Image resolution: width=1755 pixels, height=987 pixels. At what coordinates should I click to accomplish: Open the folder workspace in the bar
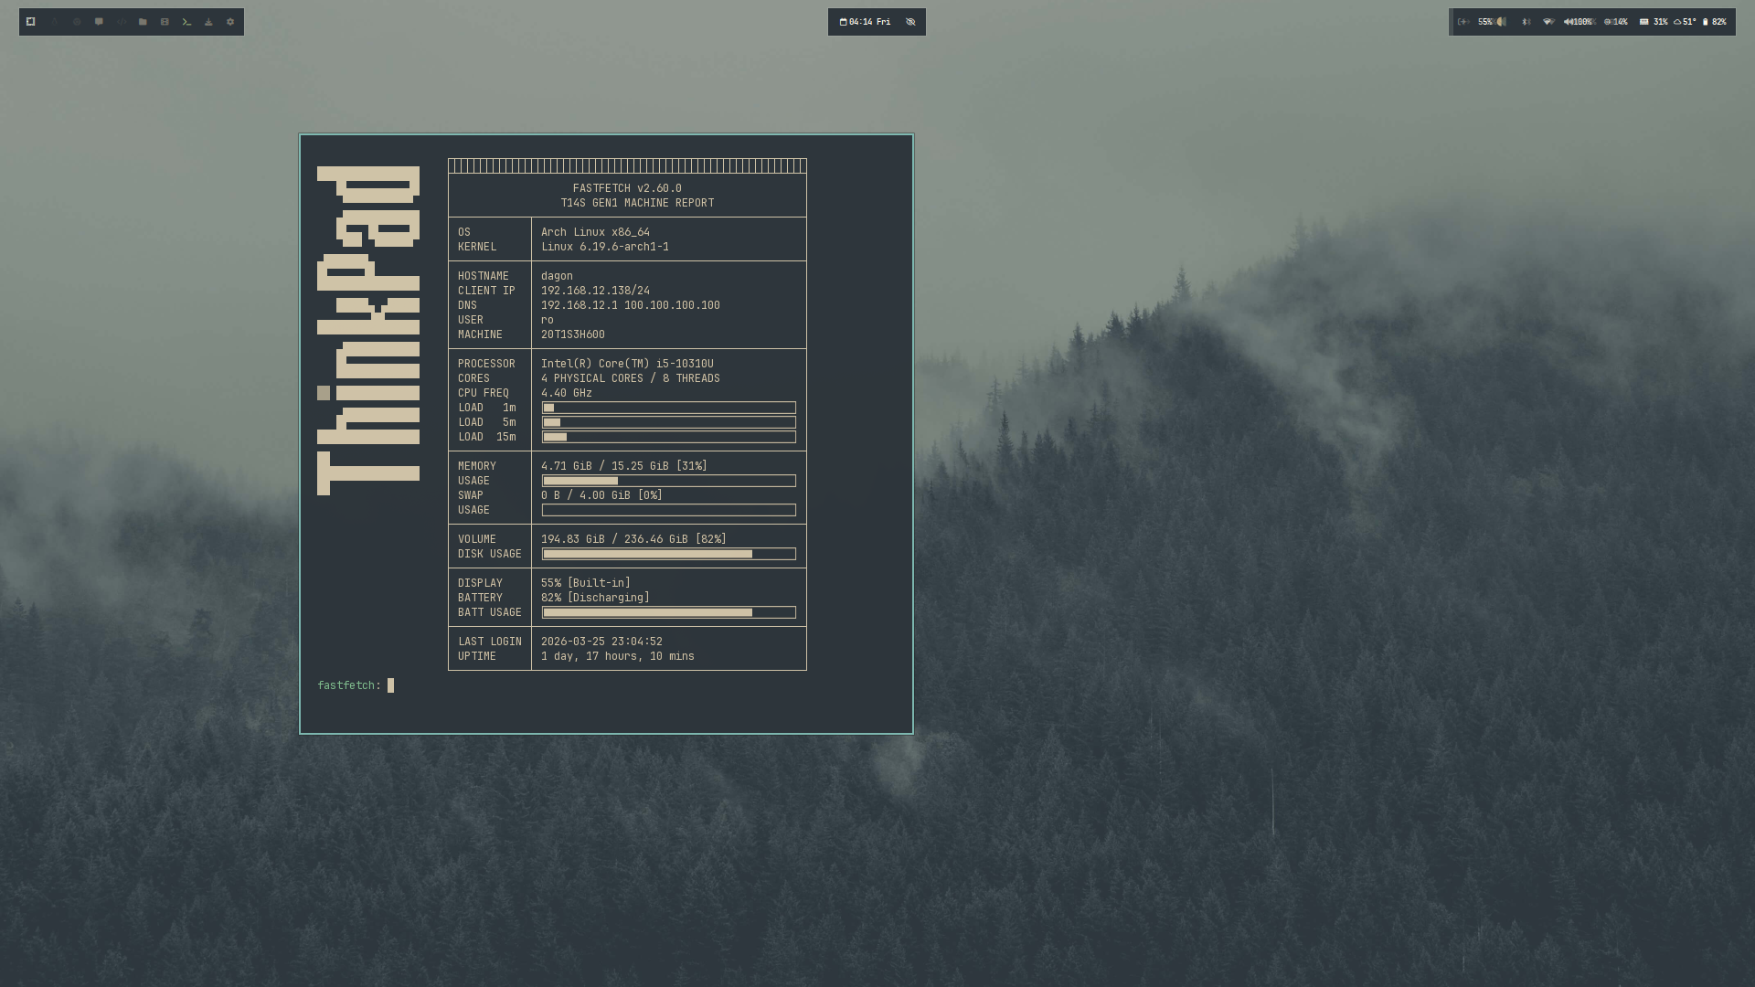click(x=143, y=22)
